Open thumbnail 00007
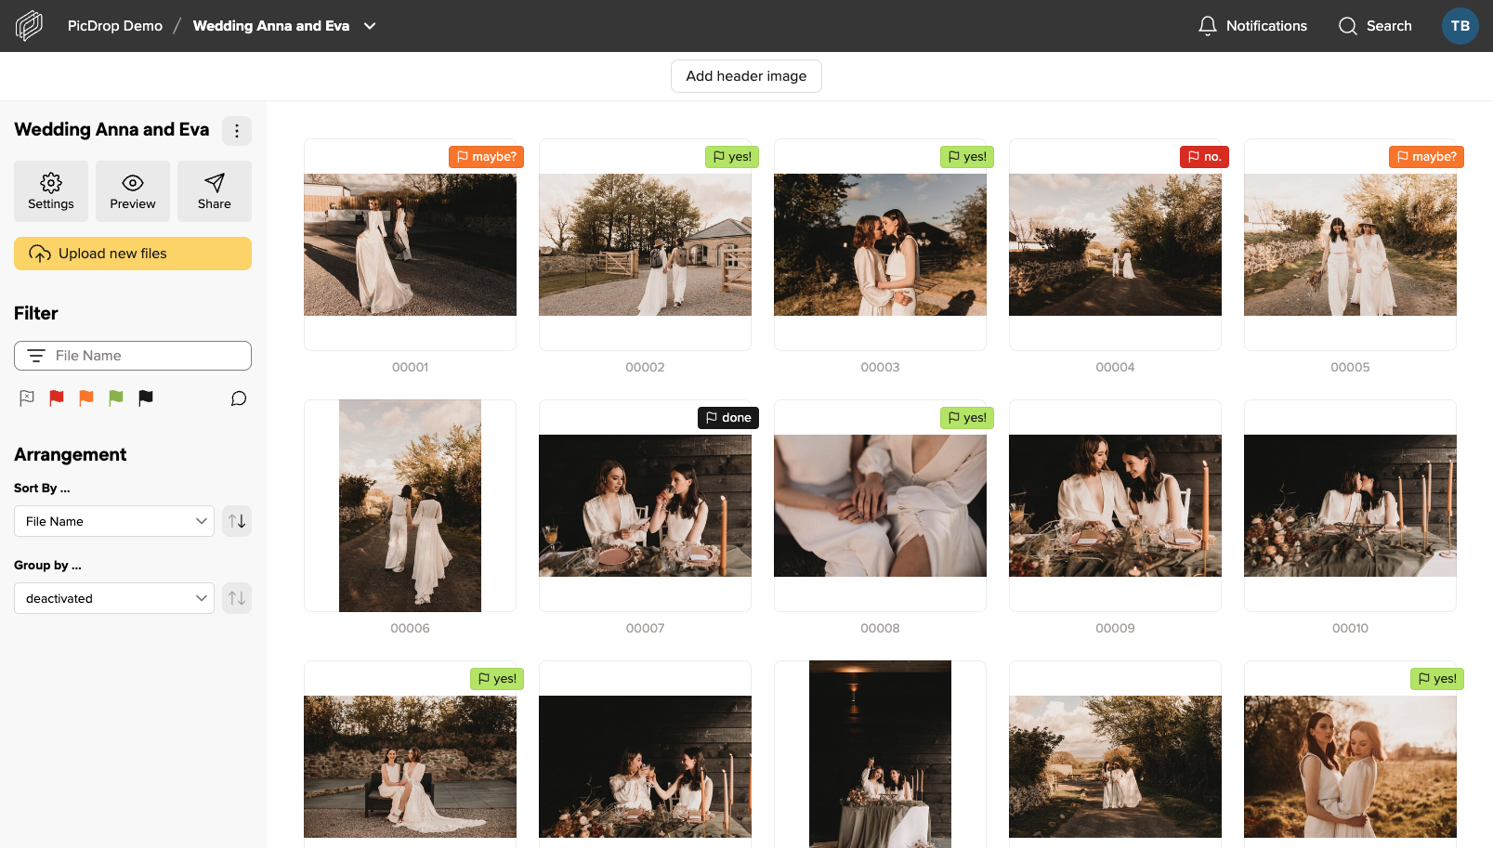The image size is (1493, 848). (x=645, y=505)
